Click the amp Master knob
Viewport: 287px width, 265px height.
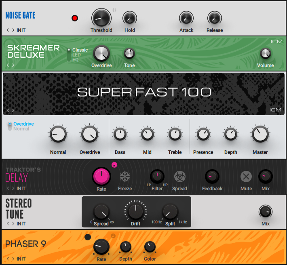pos(260,134)
